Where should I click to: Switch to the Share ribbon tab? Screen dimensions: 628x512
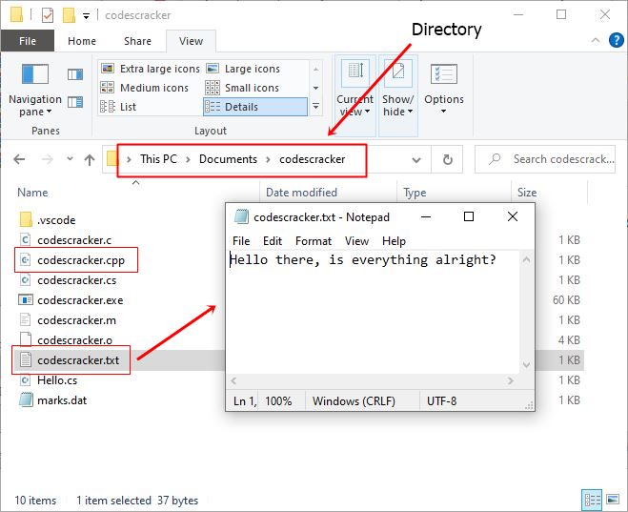(137, 41)
